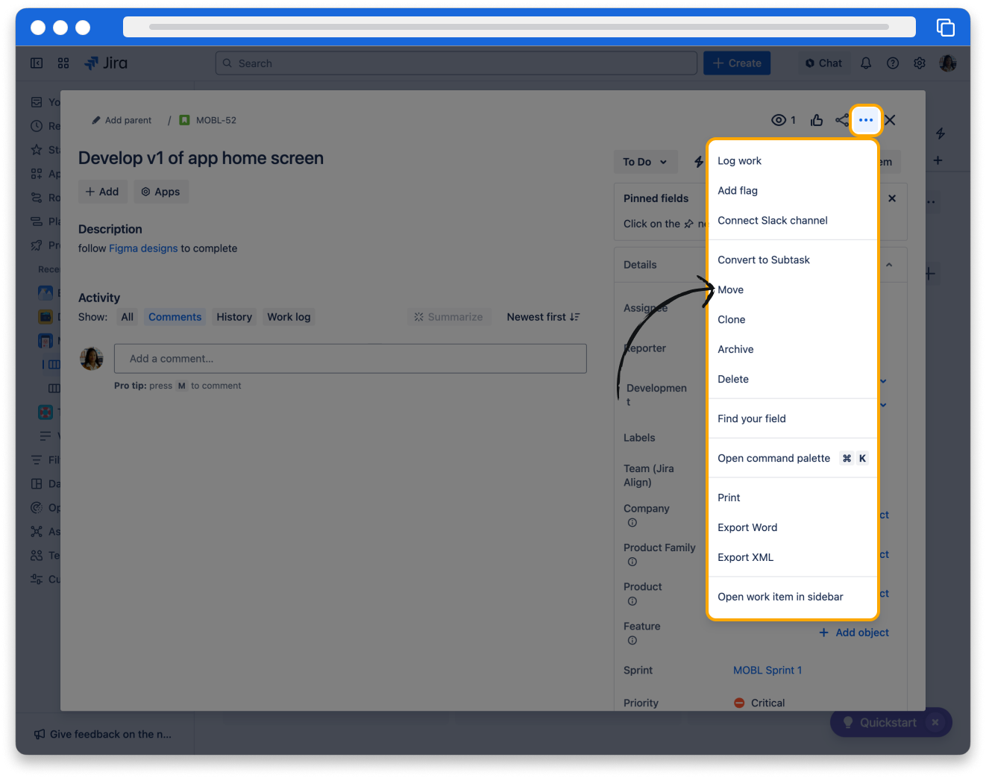986x778 pixels.
Task: Switch to the Work log tab
Action: pyautogui.click(x=289, y=317)
